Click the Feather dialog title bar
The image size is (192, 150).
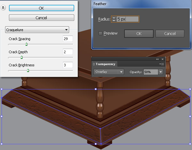pyautogui.click(x=141, y=4)
